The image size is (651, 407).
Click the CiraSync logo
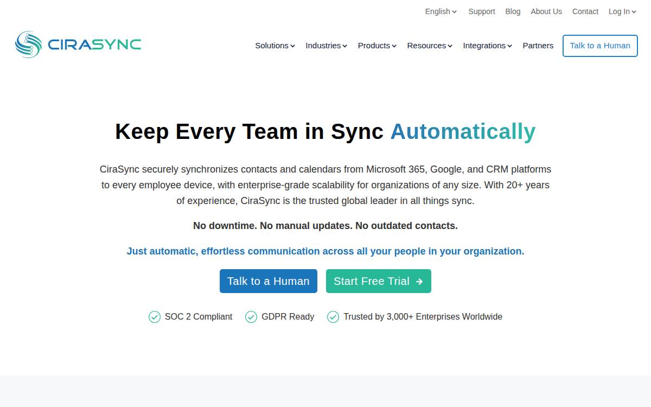[78, 44]
